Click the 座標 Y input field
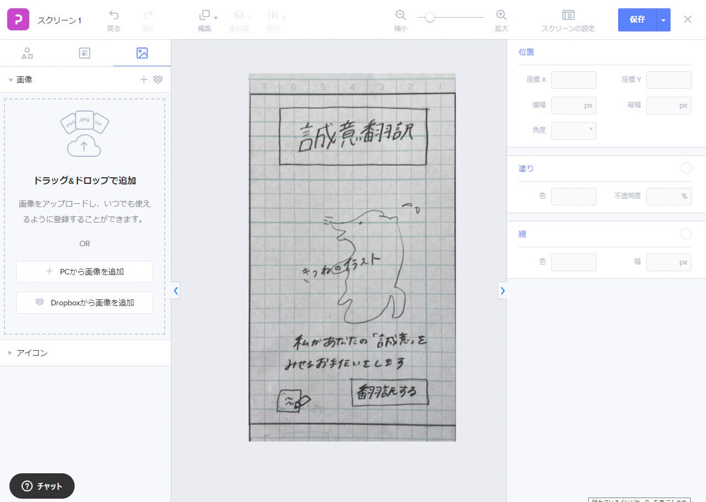This screenshot has height=502, width=706. (x=669, y=80)
